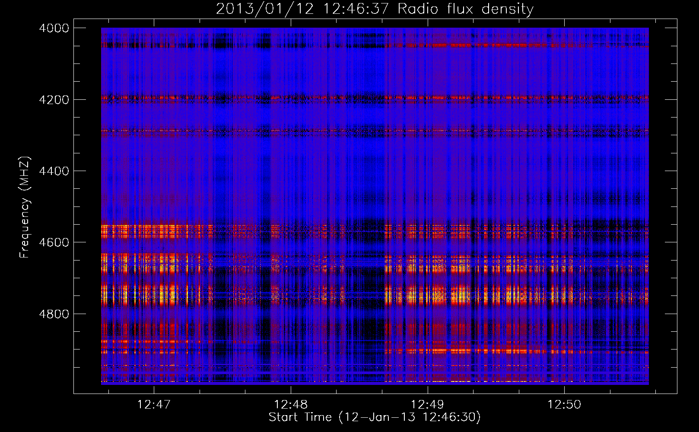Click the 12:48 time tick label

point(291,404)
